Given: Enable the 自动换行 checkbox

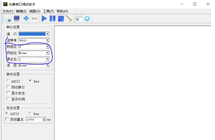Looking at the screenshot, I should tap(8, 87).
